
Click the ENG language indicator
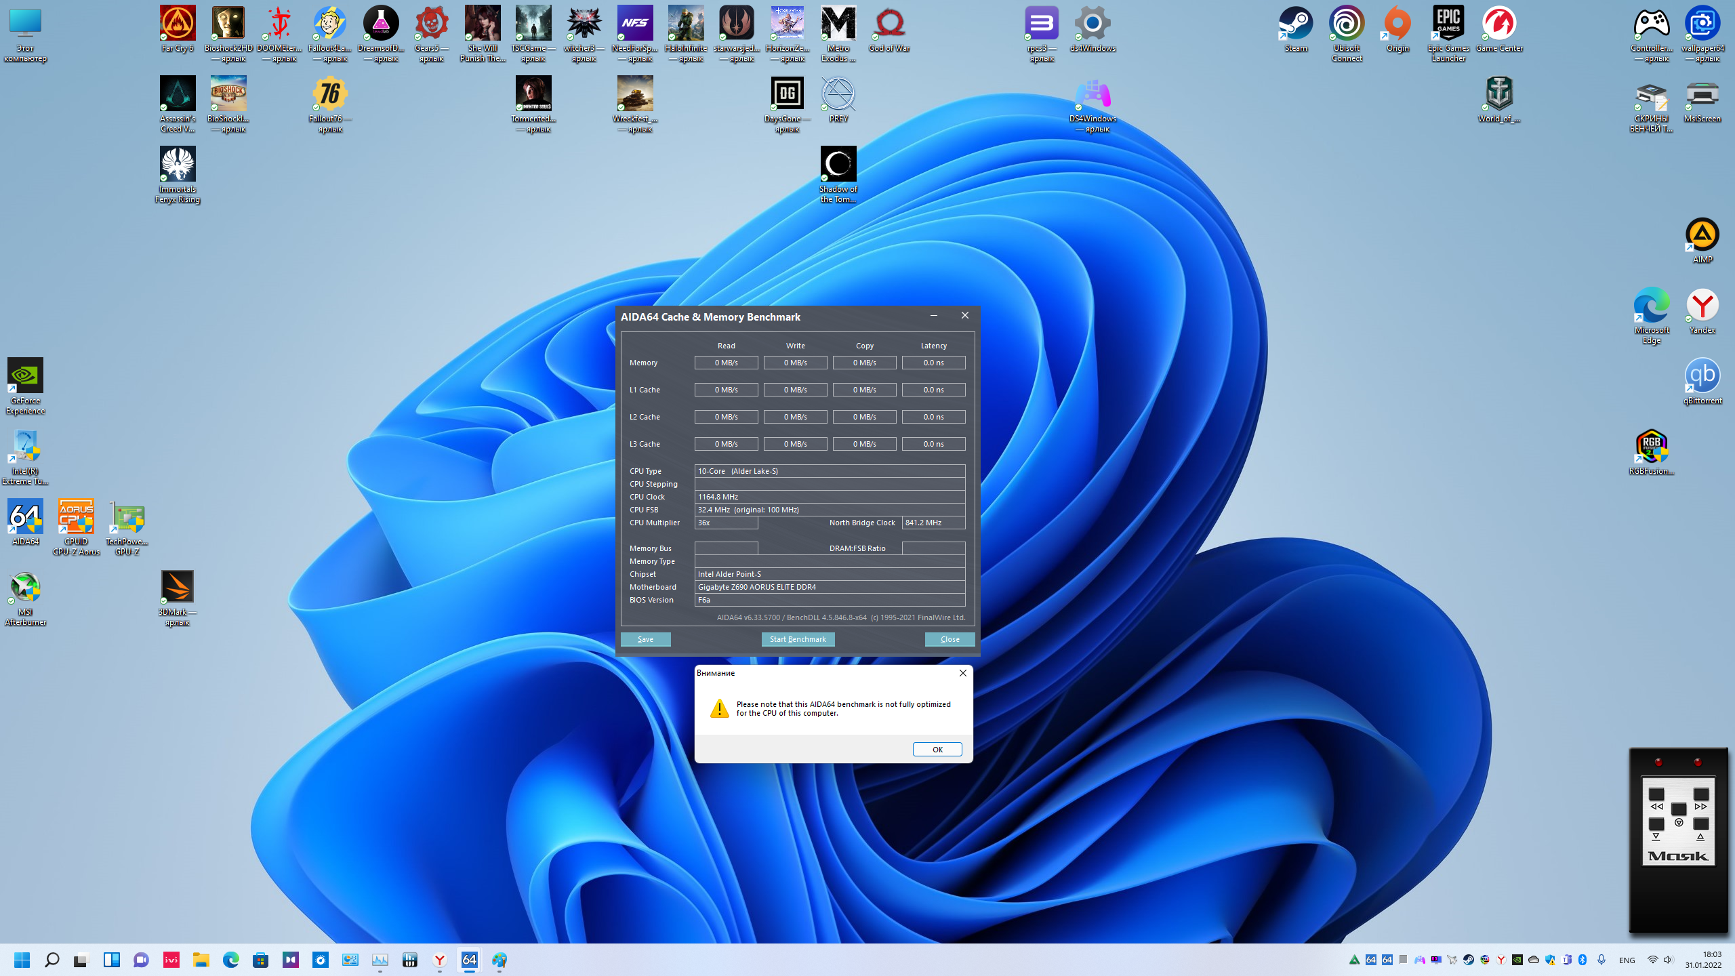tap(1627, 960)
